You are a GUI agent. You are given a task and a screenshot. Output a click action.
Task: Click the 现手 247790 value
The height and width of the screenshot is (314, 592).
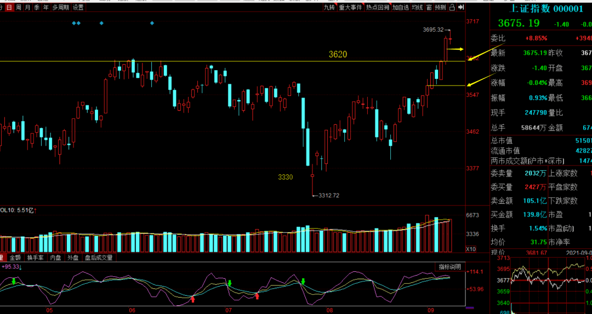coord(536,113)
